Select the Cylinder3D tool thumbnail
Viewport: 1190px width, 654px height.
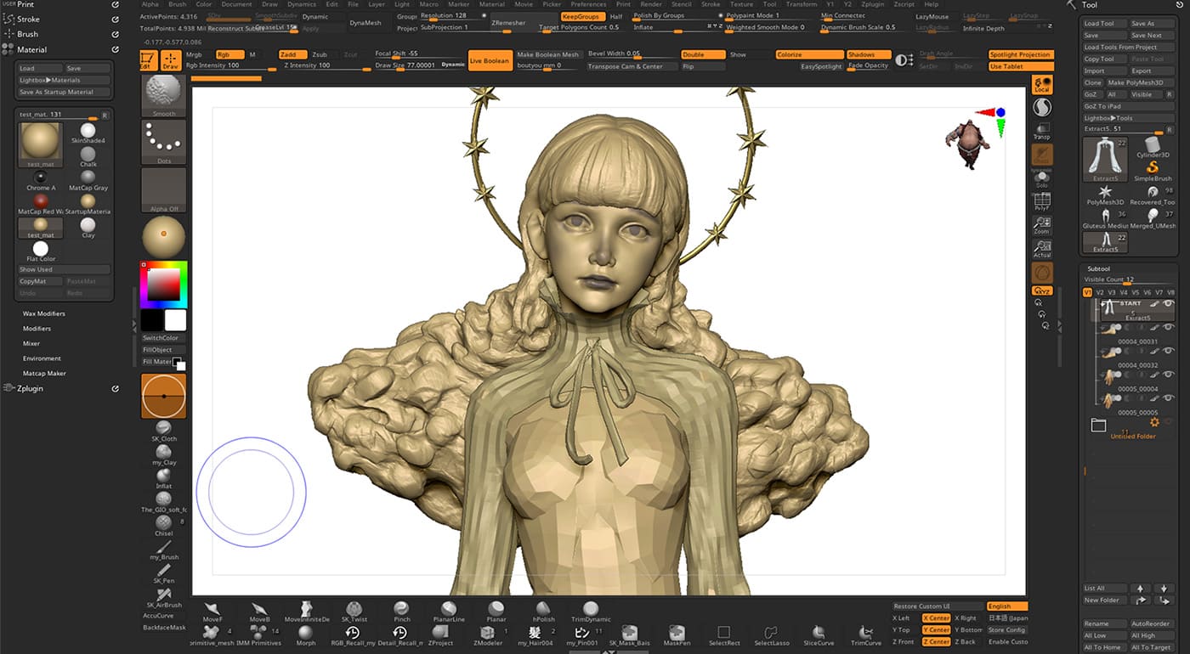click(1153, 145)
